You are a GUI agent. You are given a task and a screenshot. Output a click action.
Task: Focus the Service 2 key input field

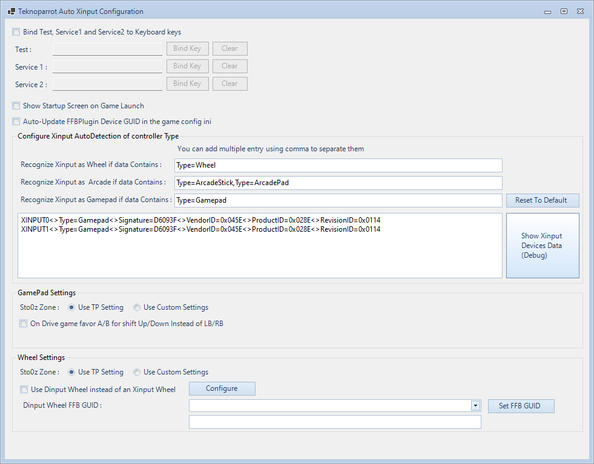click(x=107, y=84)
